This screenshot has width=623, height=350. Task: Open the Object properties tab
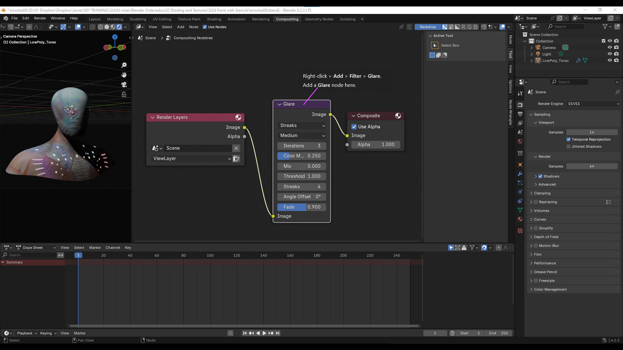520,165
